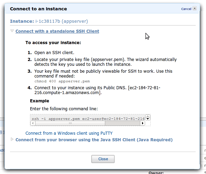Click the Cancel link in dialog header
The width and height of the screenshot is (206, 174).
tap(186, 9)
